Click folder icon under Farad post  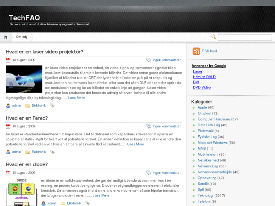28,152
